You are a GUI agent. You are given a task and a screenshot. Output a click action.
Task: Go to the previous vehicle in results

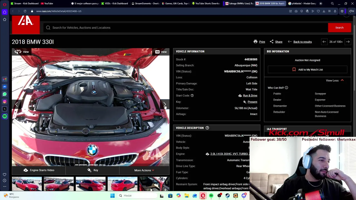pos(324,42)
